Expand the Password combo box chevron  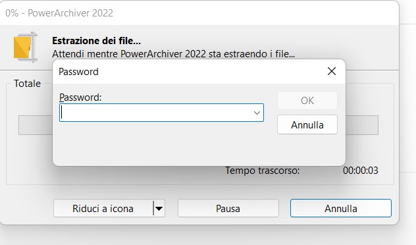[x=257, y=113]
